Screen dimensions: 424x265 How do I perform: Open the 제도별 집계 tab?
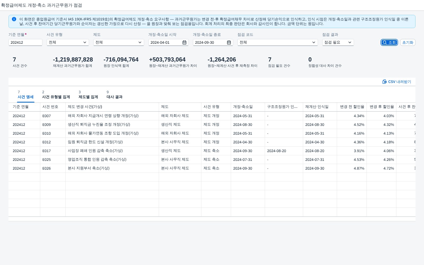coord(88,95)
